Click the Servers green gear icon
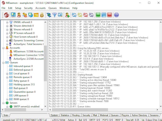162x121 pixels. pyautogui.click(x=7, y=103)
